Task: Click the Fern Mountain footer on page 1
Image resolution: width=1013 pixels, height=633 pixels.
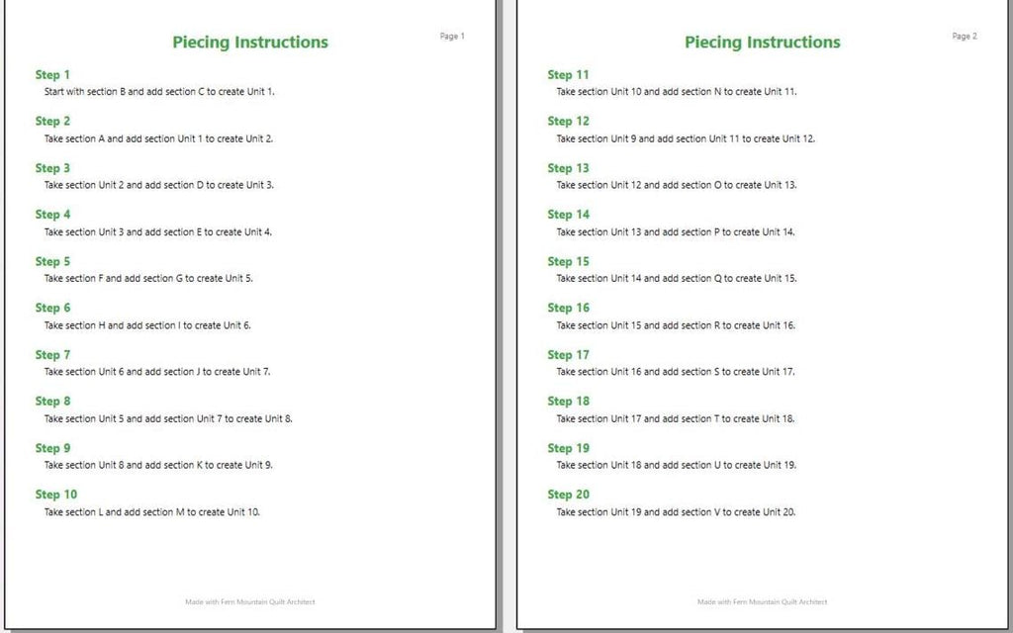Action: pyautogui.click(x=250, y=602)
